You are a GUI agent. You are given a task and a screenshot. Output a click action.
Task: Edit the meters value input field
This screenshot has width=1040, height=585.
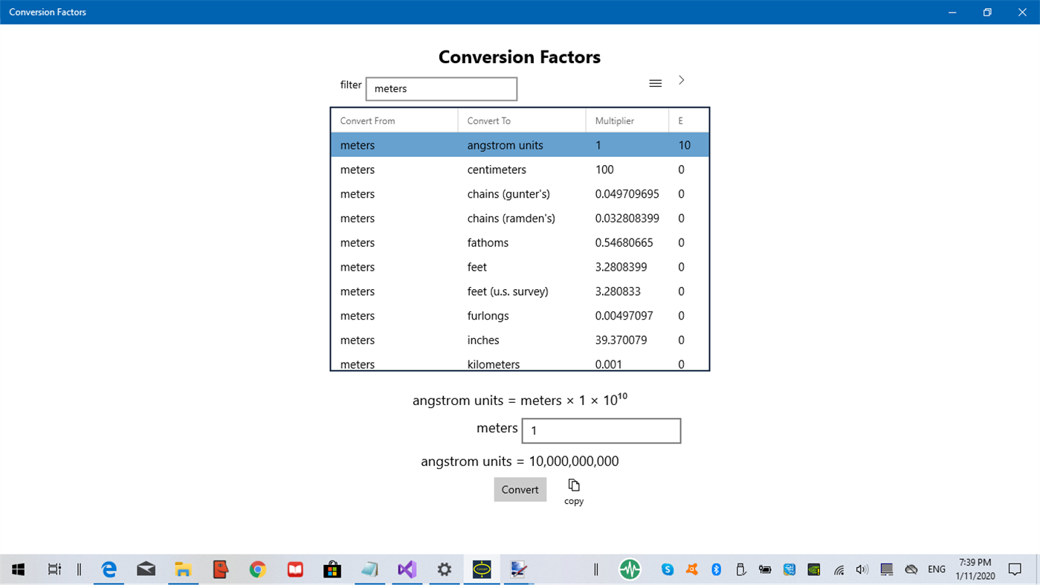601,430
